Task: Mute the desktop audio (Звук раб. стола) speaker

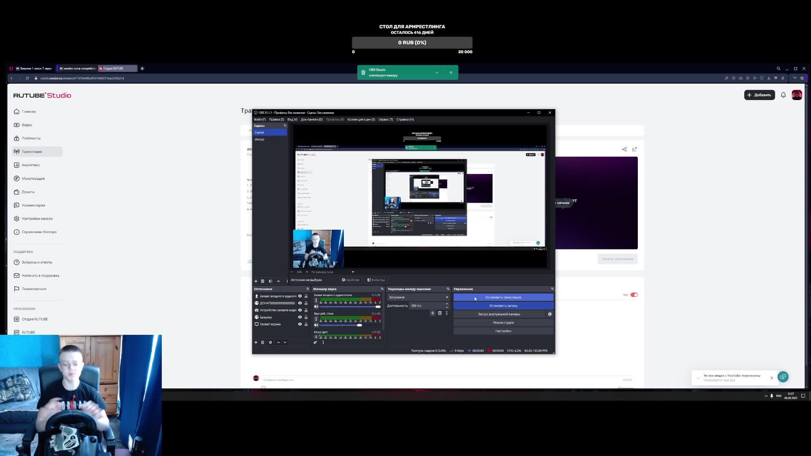Action: tap(316, 325)
